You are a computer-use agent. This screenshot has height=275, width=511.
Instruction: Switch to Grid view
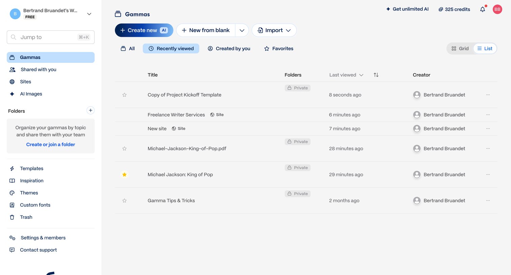460,49
